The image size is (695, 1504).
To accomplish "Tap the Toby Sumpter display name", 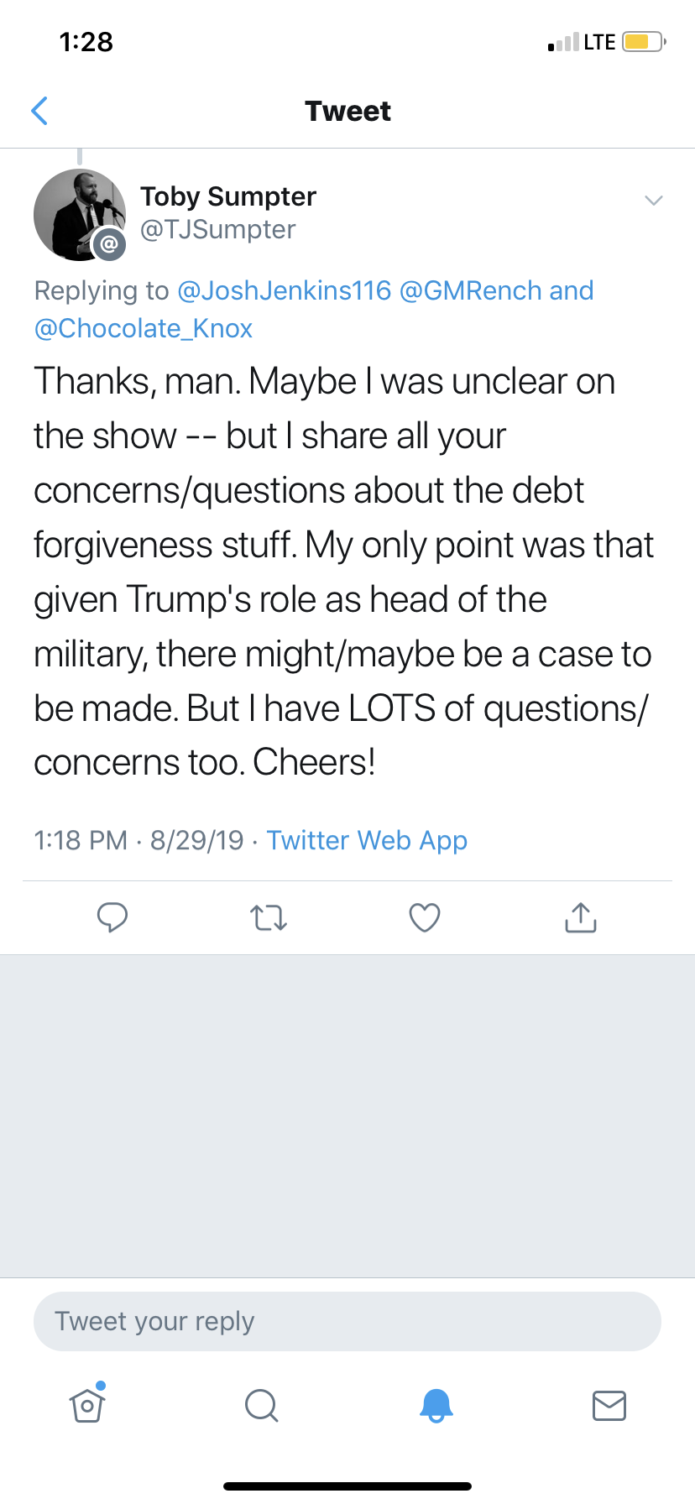I will (228, 196).
